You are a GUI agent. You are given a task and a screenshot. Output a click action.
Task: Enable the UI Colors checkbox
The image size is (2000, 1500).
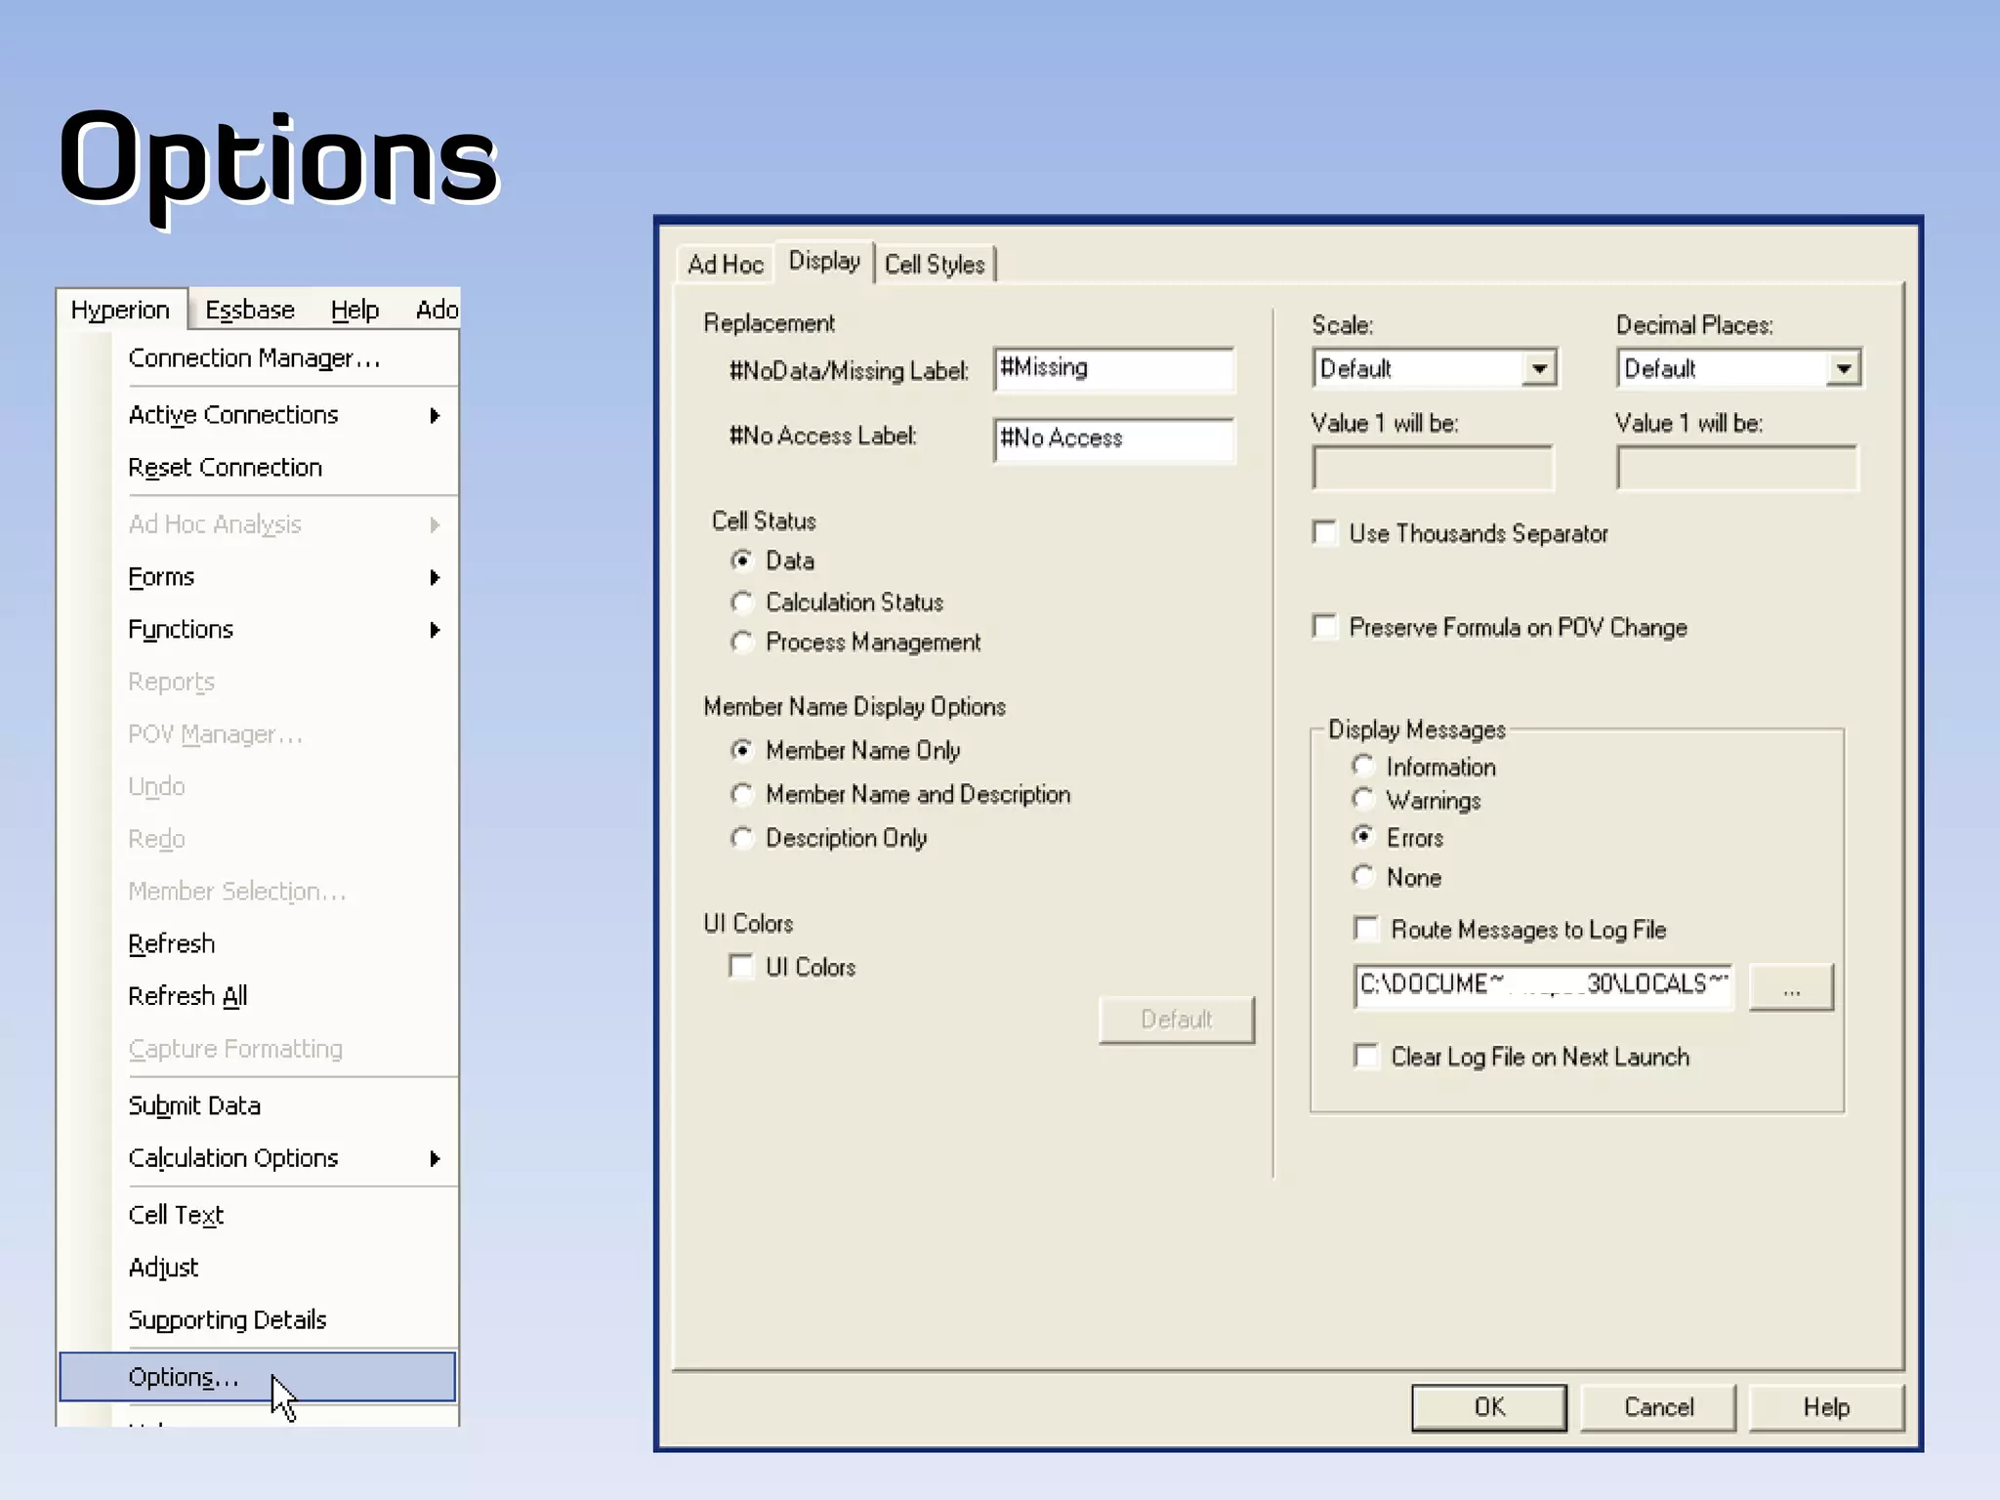(742, 967)
